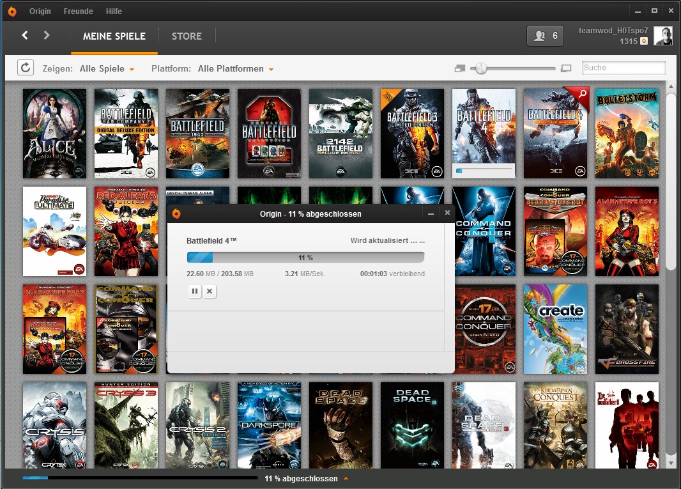Open the Freunde menu
The width and height of the screenshot is (681, 489).
pos(78,11)
